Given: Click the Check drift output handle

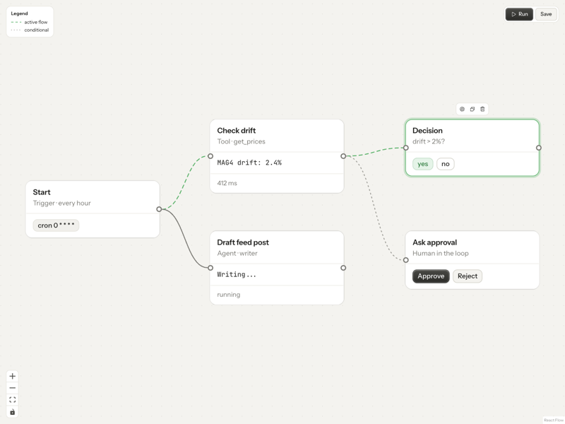Looking at the screenshot, I should (343, 156).
